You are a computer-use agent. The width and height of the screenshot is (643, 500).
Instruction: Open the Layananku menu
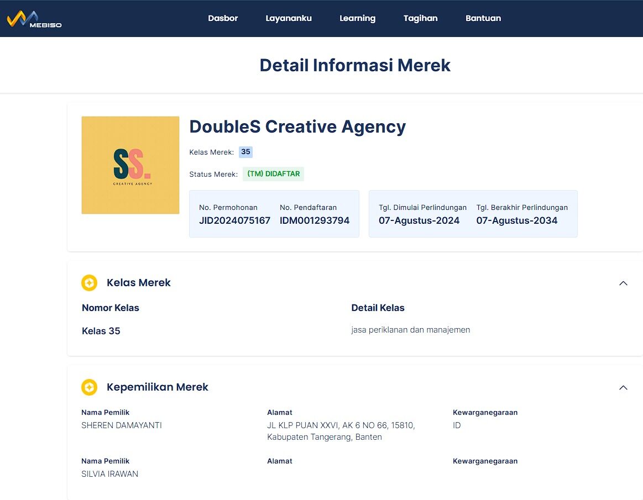[288, 18]
